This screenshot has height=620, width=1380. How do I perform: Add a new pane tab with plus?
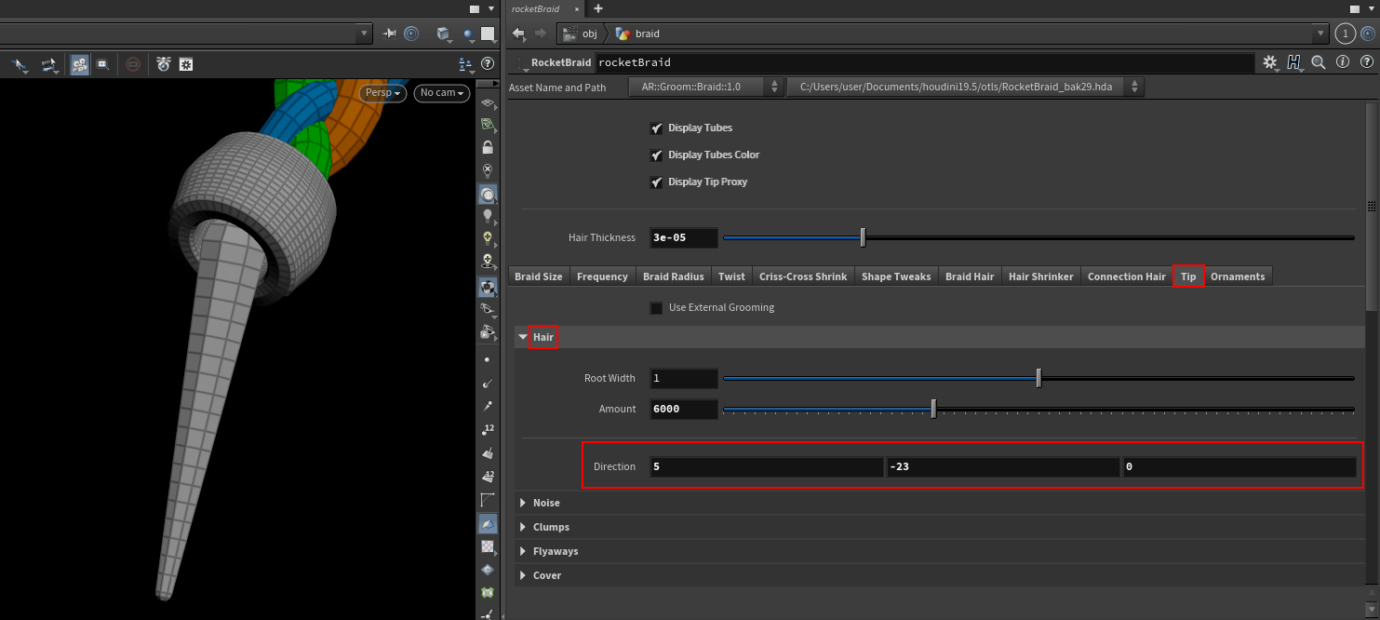click(598, 8)
